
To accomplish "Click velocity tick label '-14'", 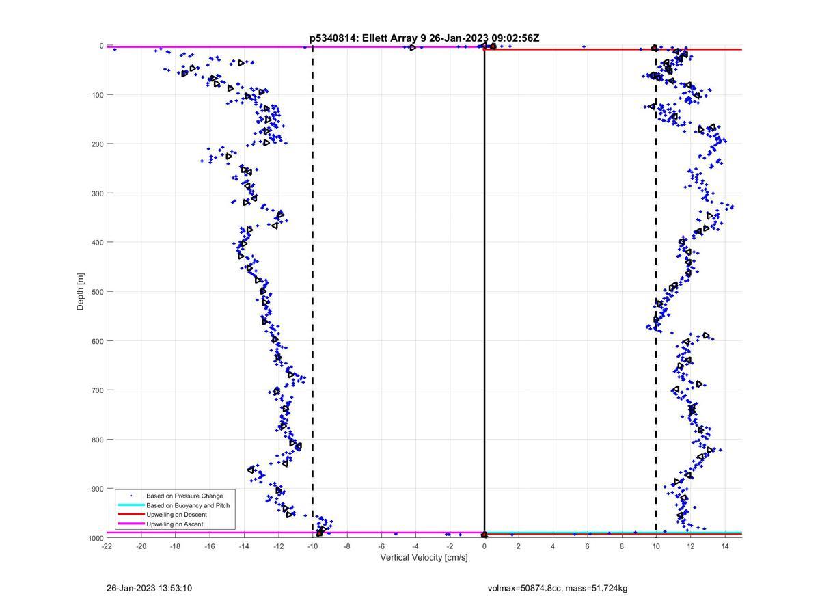I will point(244,546).
